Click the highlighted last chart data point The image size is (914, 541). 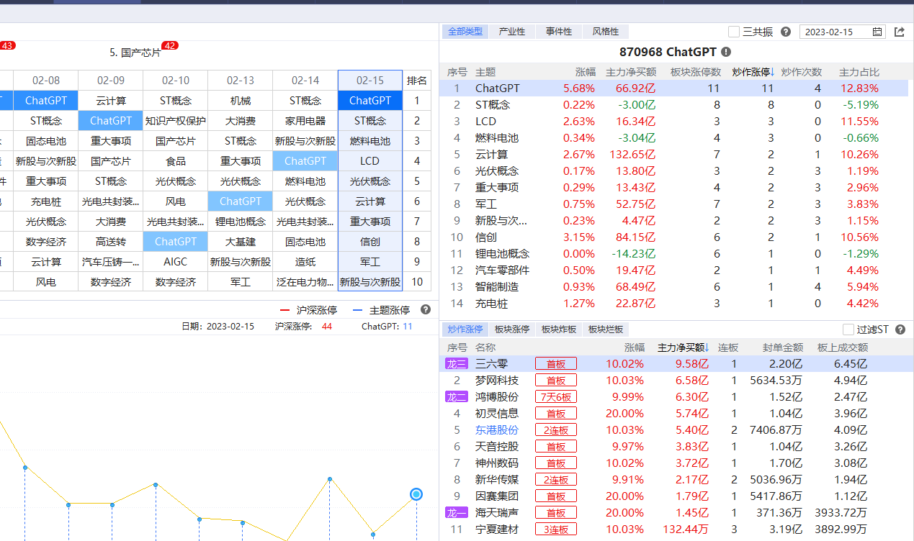tap(416, 494)
